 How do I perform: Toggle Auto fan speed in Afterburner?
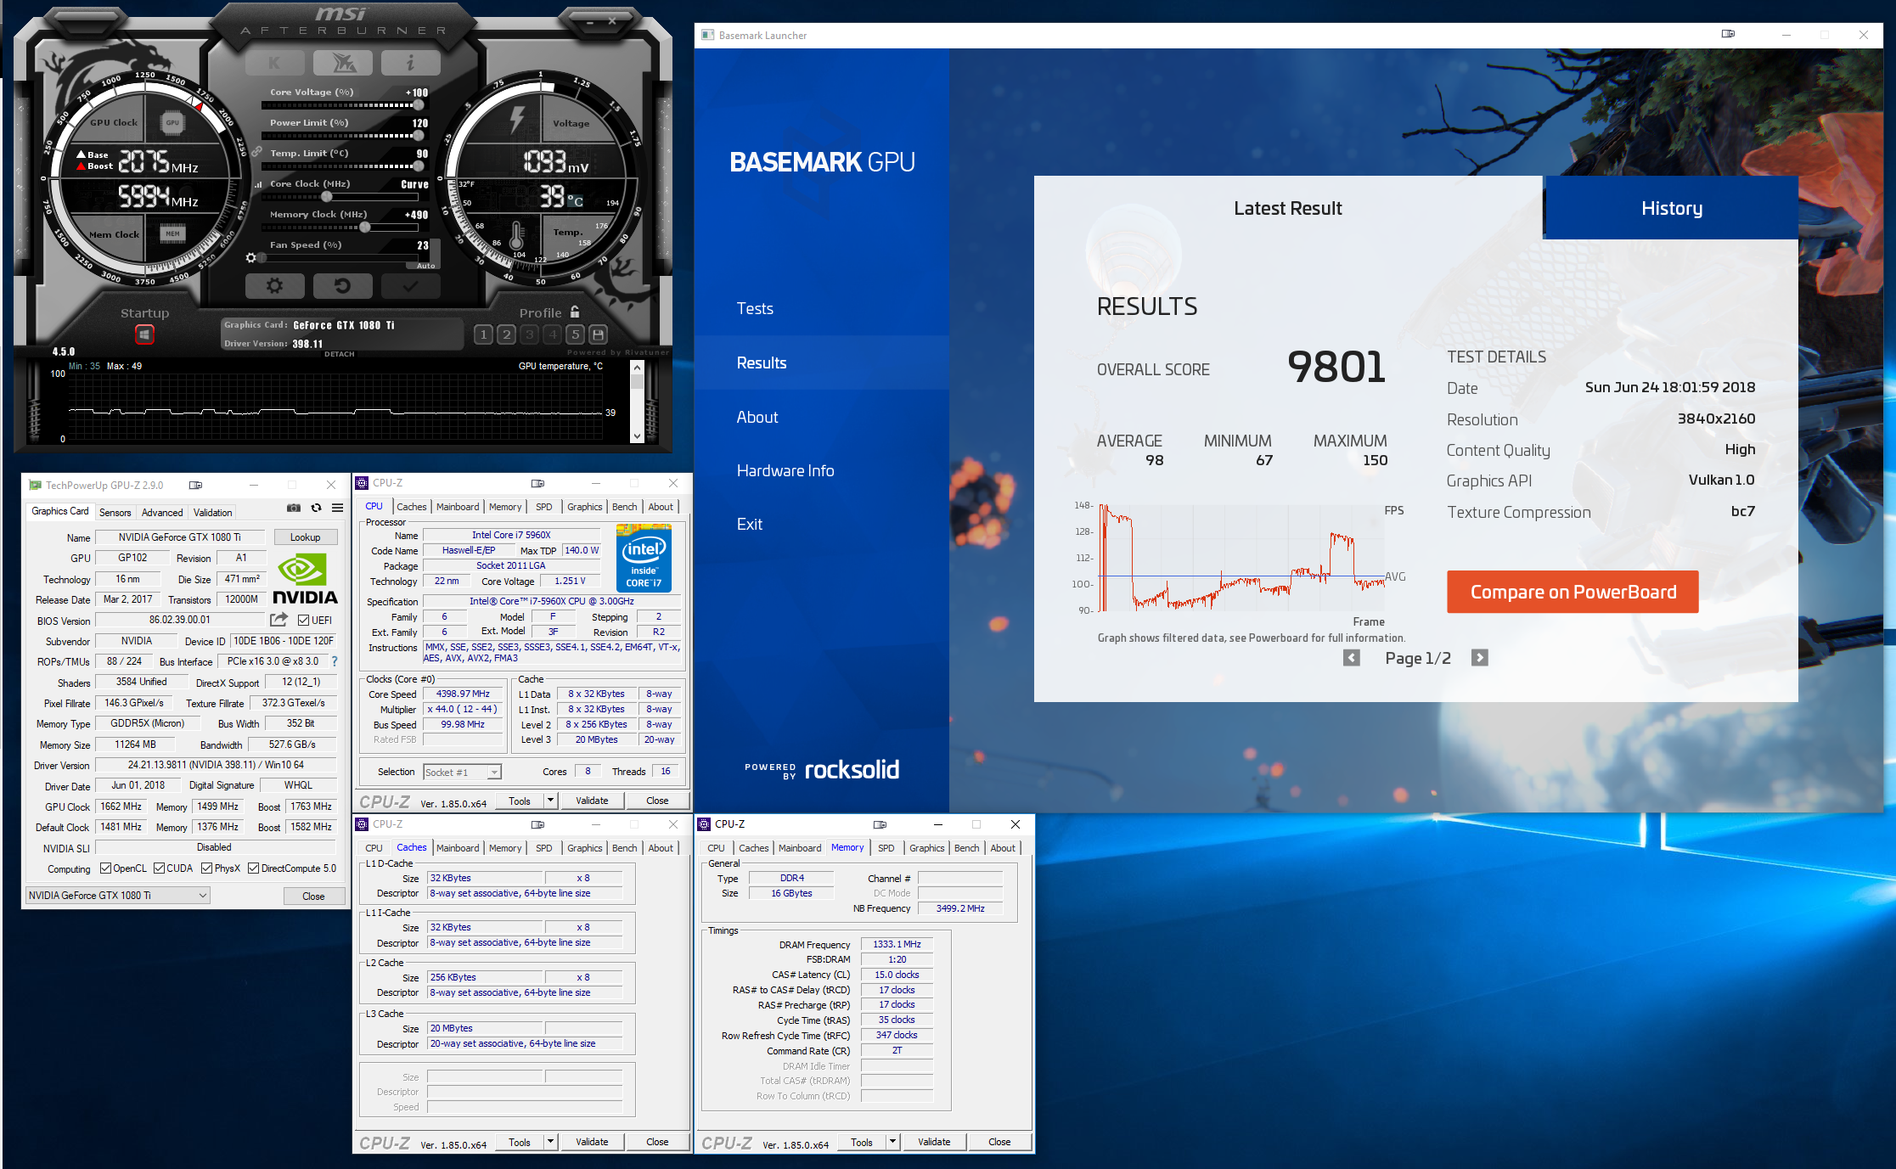point(425,266)
